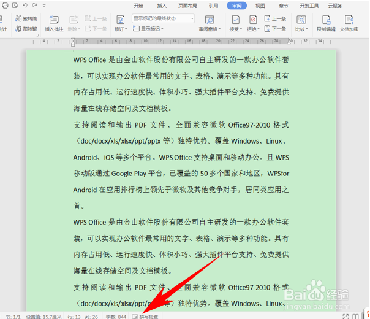Image resolution: width=370 pixels, height=319 pixels.
Task: Open Chinese conversion group dialog launcher
Action: pos(37,36)
